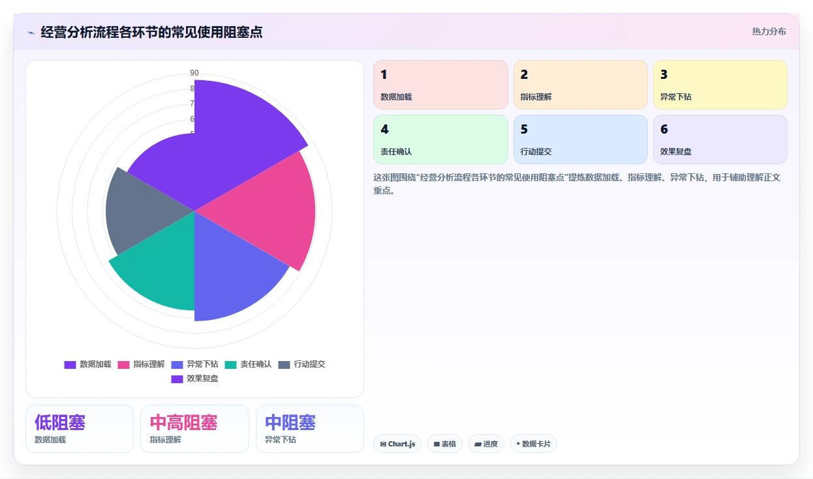Toggle the 数据加载 legend item
The image size is (813, 479).
pos(87,364)
